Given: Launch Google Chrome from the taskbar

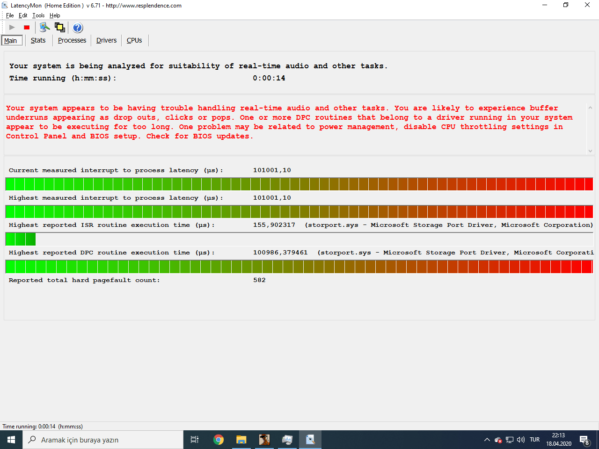Looking at the screenshot, I should [218, 440].
